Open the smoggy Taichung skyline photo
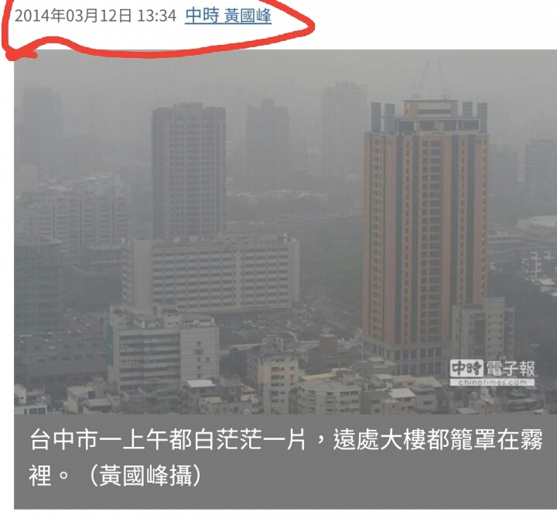This screenshot has height=518, width=557. 285,232
